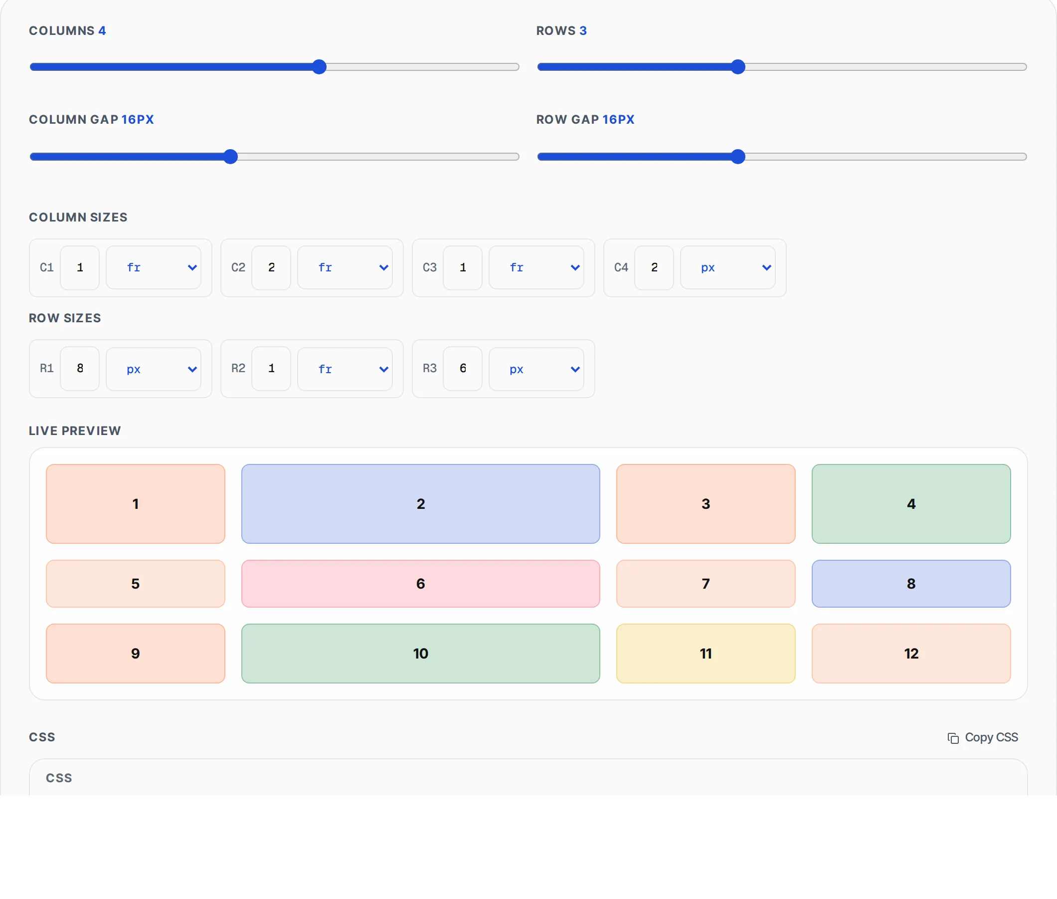Click the R2 size value field
Screen dimensions: 1057x899
(272, 369)
